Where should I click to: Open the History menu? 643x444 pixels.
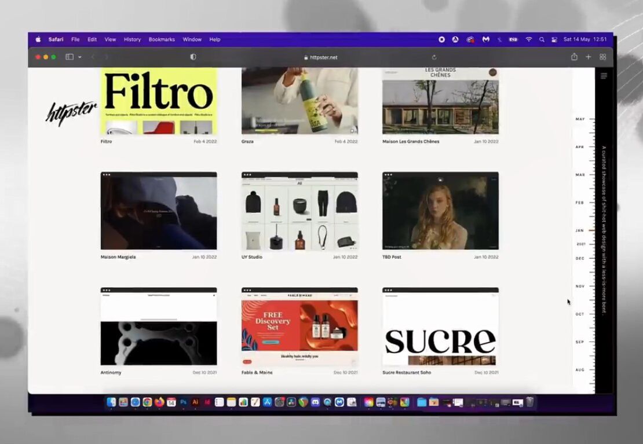132,39
